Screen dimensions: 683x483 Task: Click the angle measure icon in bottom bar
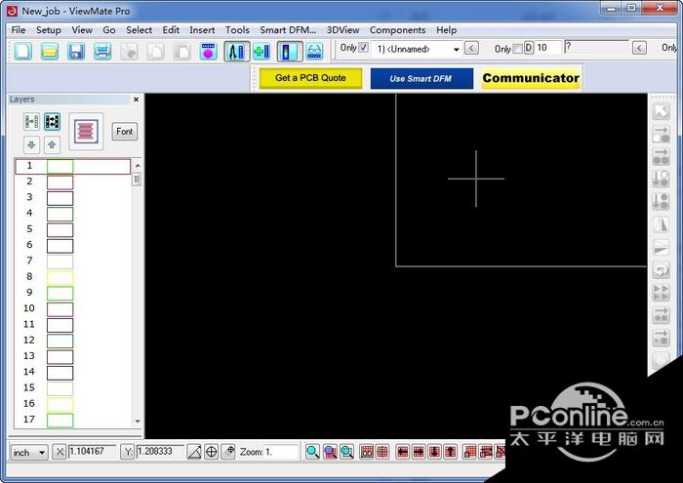click(x=194, y=452)
